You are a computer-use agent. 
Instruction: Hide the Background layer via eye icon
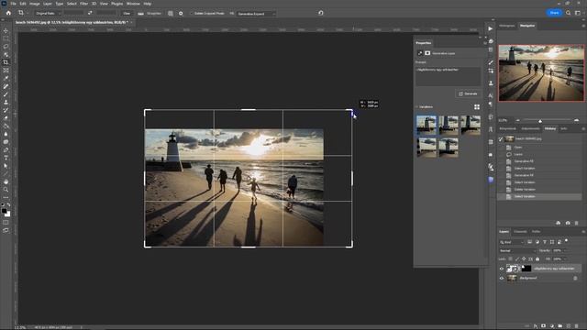[x=502, y=279]
